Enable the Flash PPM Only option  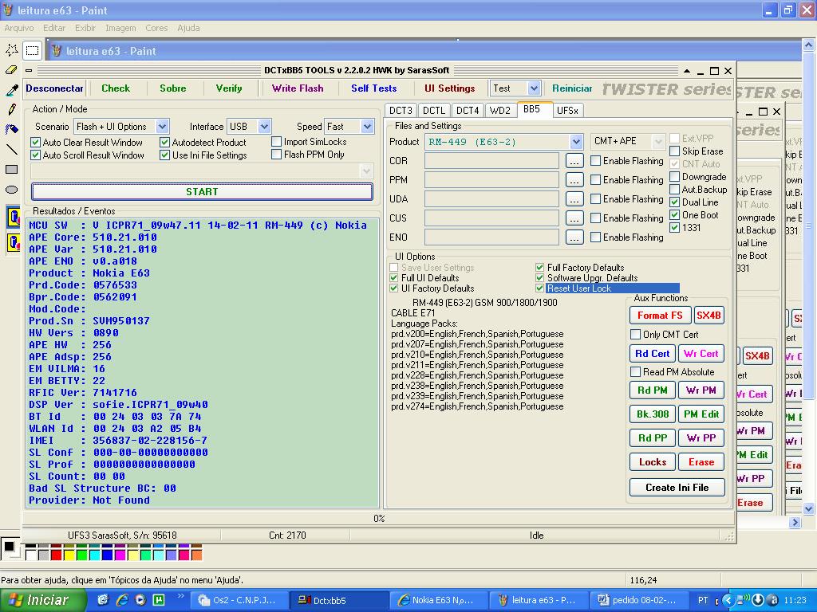pos(277,155)
